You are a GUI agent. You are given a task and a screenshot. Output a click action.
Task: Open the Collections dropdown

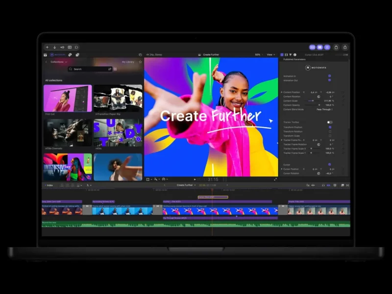59,62
